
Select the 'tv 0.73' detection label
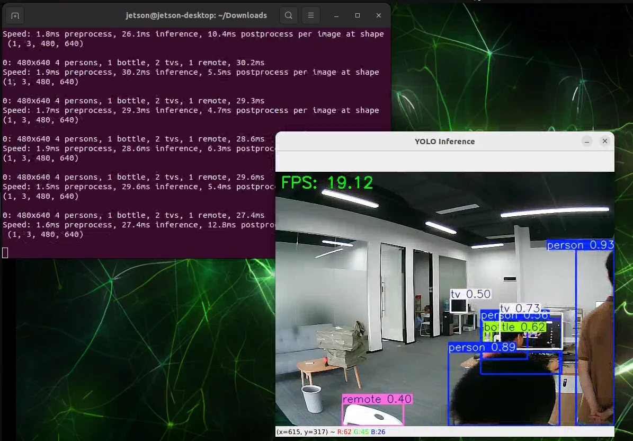point(520,308)
